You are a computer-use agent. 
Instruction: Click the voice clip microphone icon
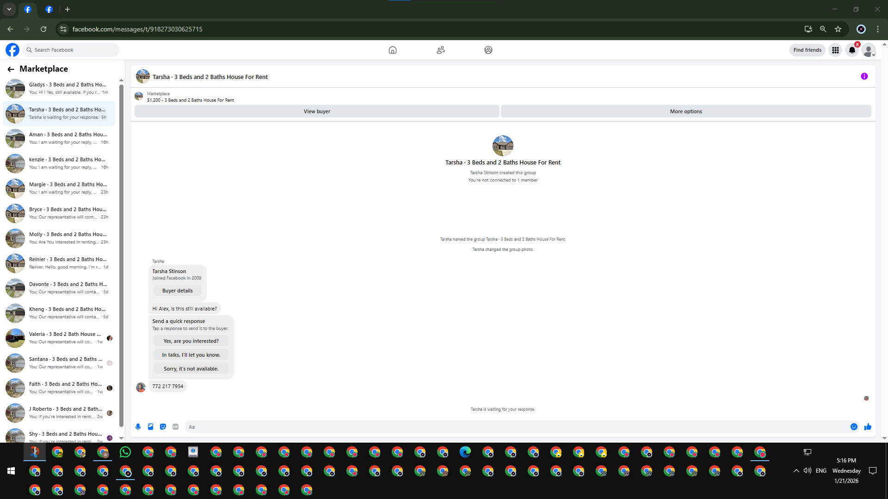click(x=138, y=427)
